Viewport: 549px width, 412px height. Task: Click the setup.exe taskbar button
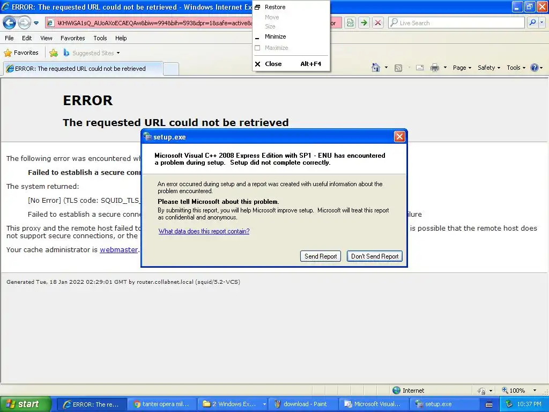(x=444, y=404)
